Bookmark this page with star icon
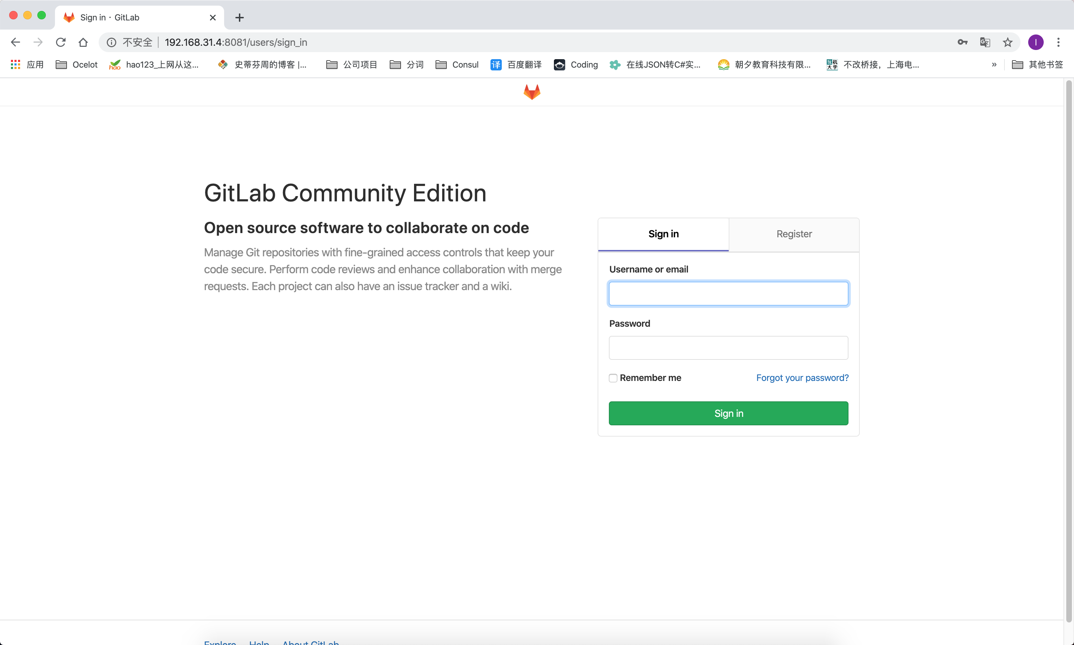The height and width of the screenshot is (645, 1074). point(1007,42)
